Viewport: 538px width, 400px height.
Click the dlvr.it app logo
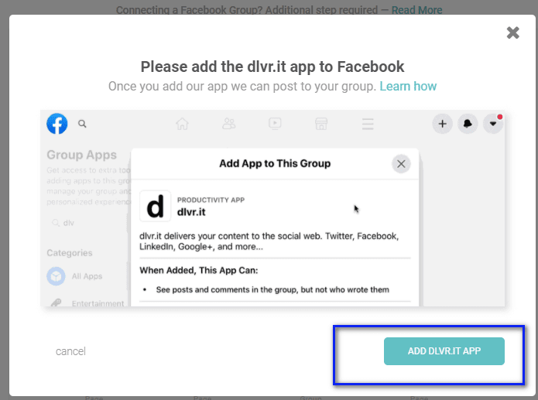[156, 206]
